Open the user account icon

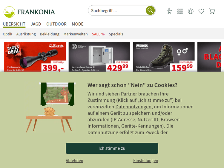(x=191, y=11)
